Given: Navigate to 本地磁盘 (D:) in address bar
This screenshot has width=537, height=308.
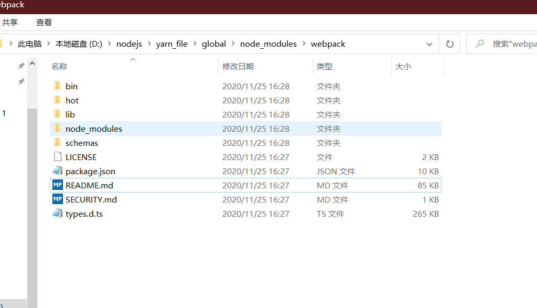Looking at the screenshot, I should coord(79,44).
